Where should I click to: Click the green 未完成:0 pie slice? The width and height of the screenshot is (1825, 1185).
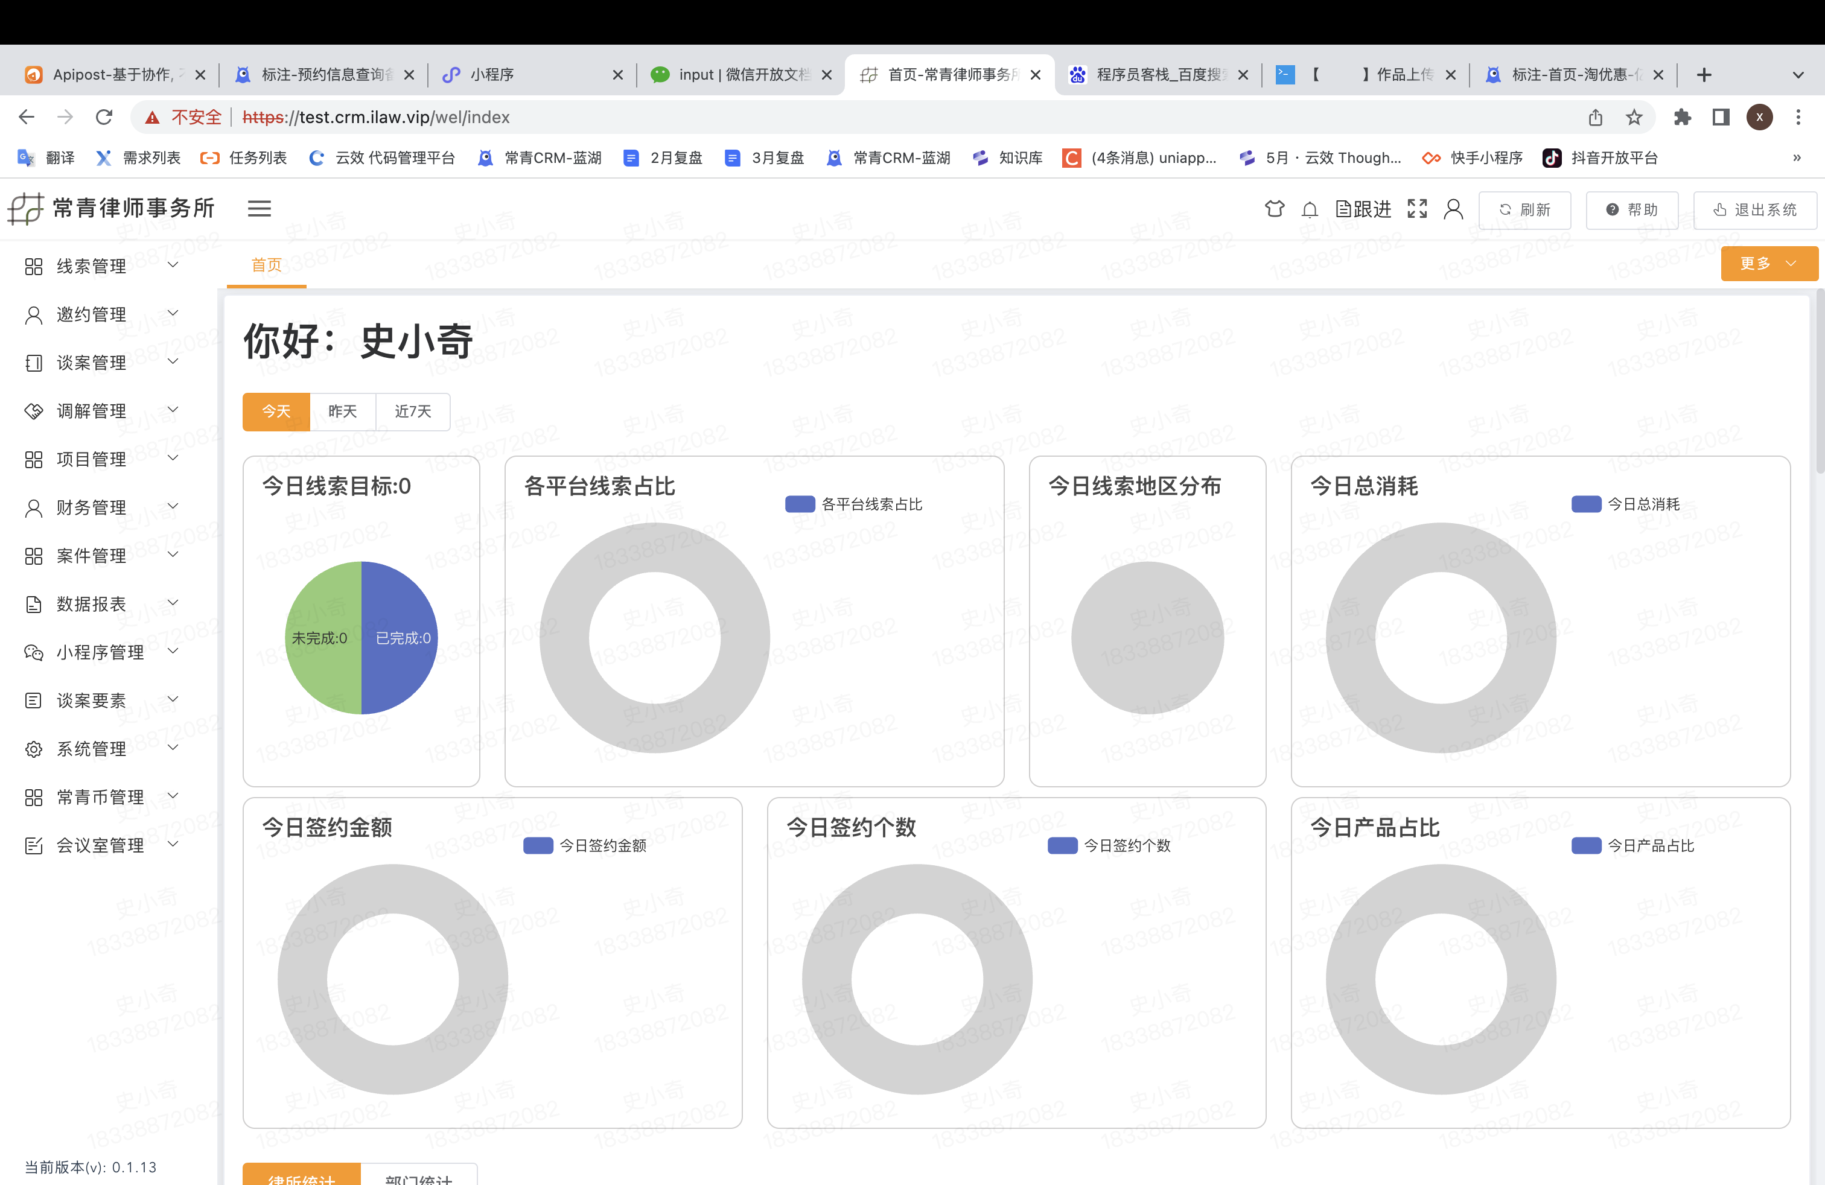tap(322, 638)
